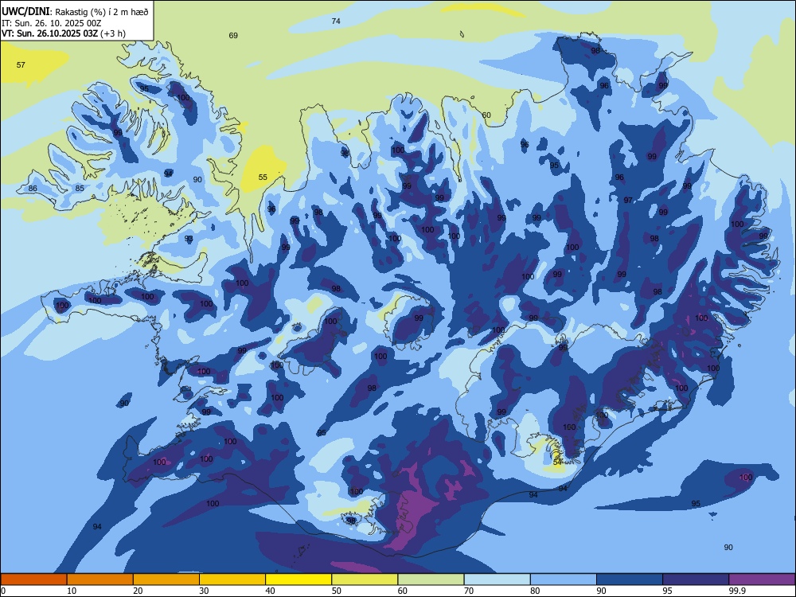
Task: Pick the pale green 60–70 legend swatch
Action: point(431,579)
